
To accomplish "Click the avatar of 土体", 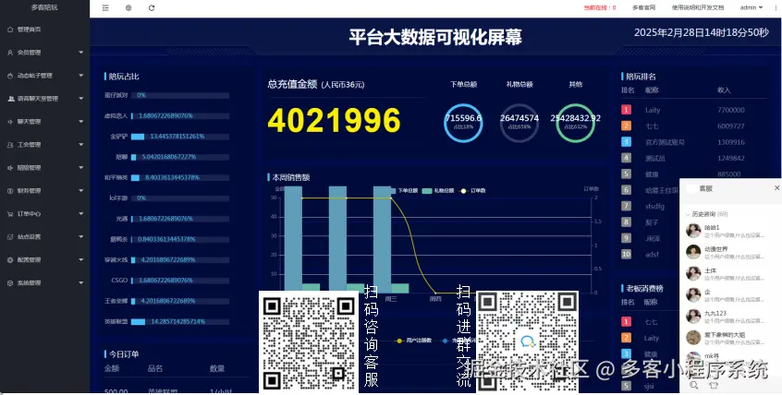I will [x=693, y=273].
